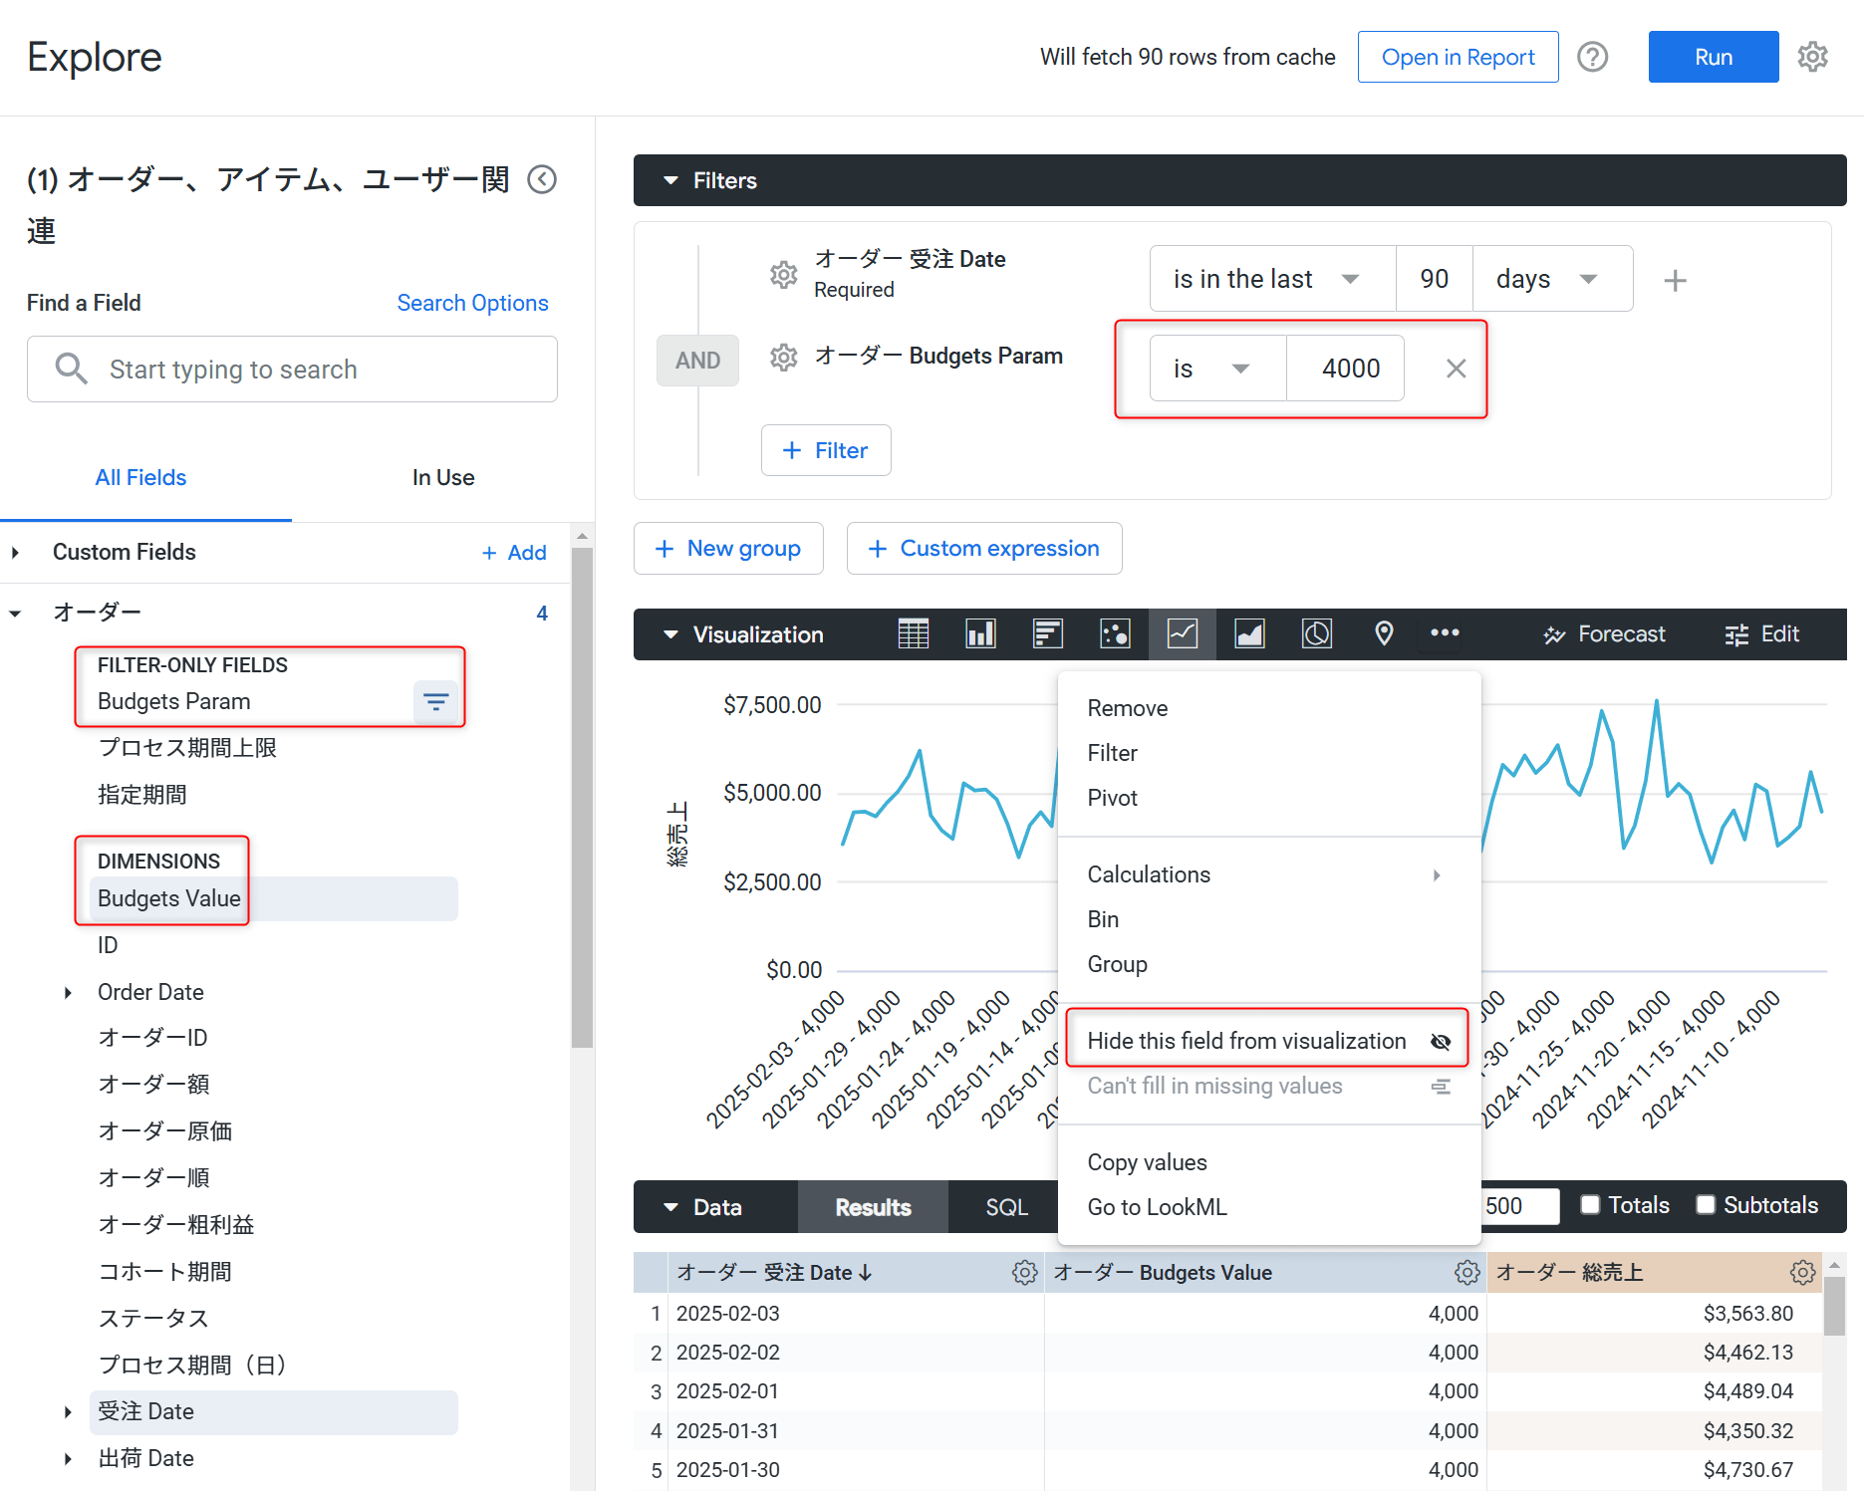Click + Add custom field
This screenshot has height=1491, width=1864.
coord(514,553)
